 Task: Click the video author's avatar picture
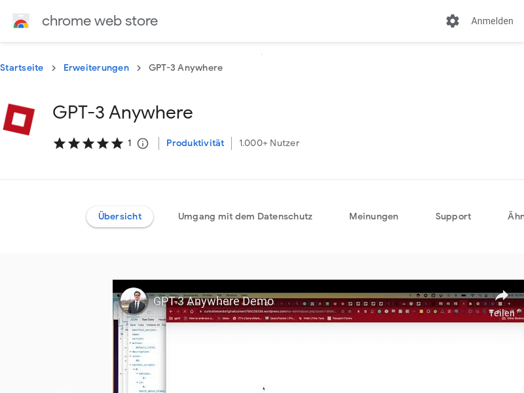pyautogui.click(x=134, y=301)
